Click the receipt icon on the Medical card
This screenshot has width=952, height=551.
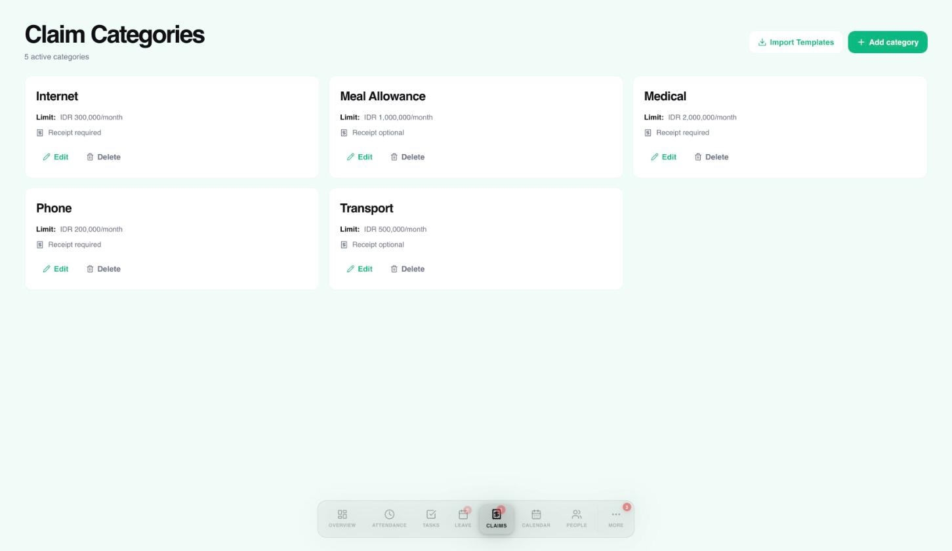(x=648, y=133)
